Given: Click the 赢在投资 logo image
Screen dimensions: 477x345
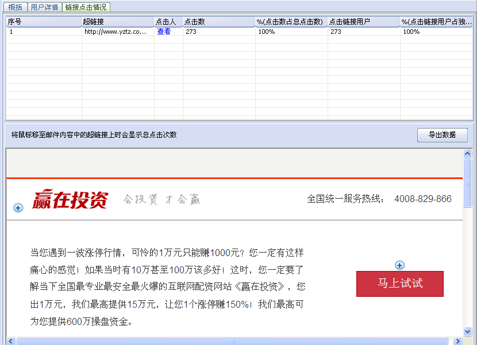Looking at the screenshot, I should 70,199.
